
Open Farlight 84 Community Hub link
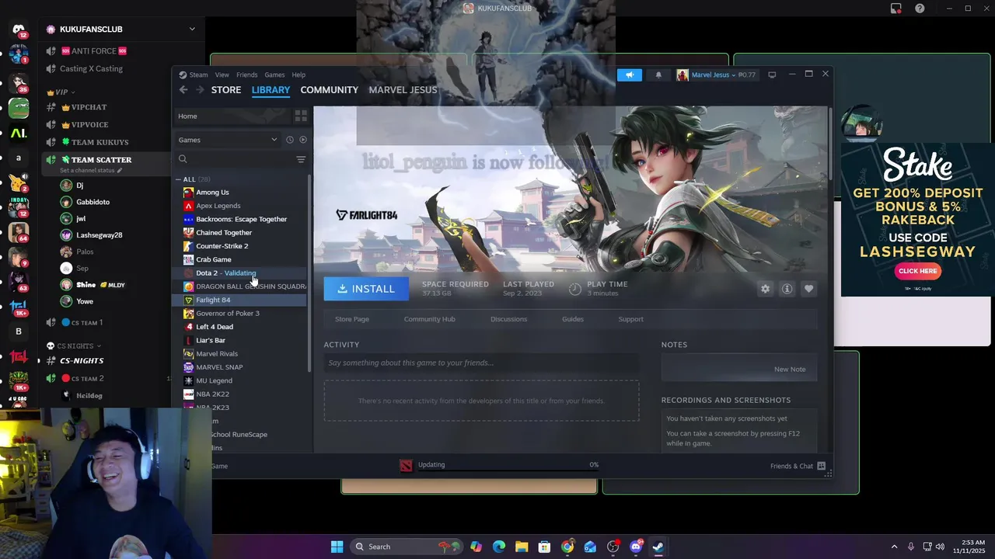(429, 319)
